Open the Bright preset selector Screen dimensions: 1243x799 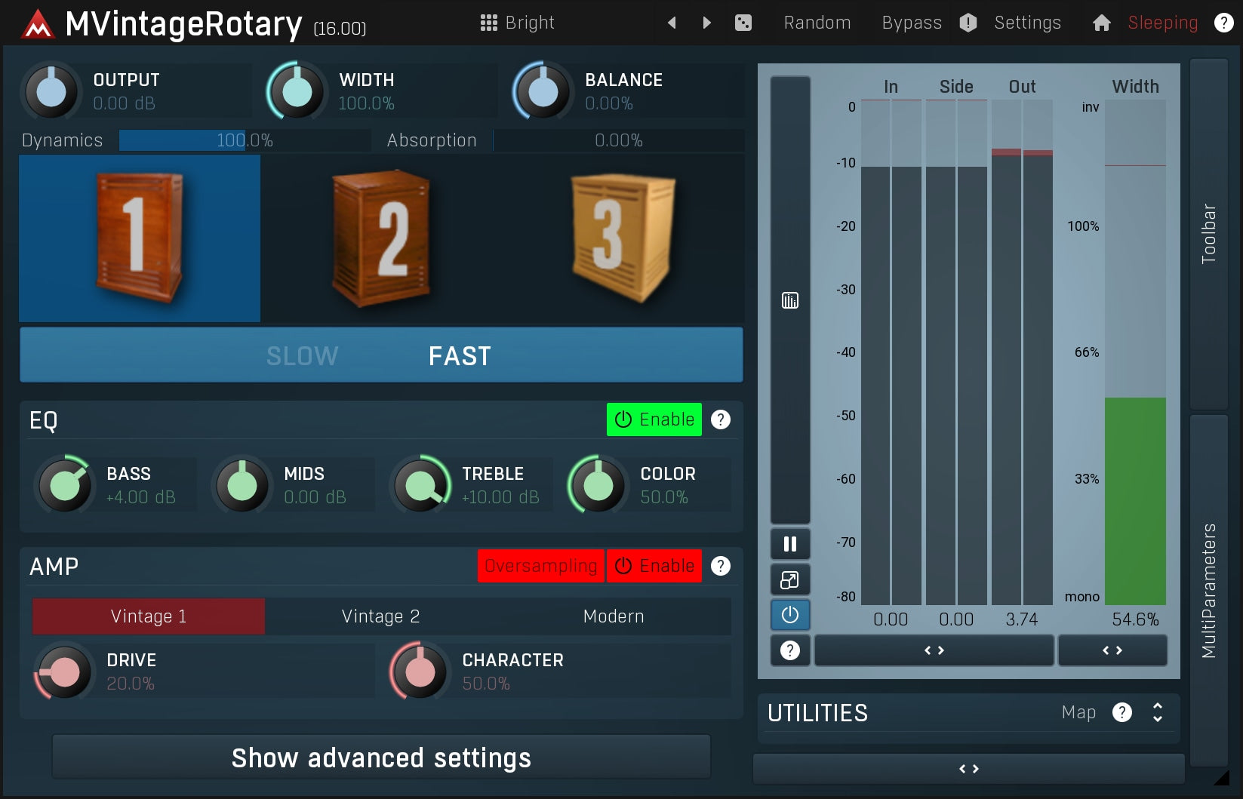[x=518, y=22]
